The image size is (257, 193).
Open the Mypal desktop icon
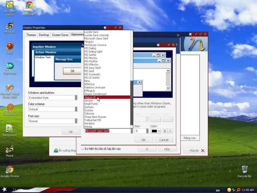click(x=10, y=151)
